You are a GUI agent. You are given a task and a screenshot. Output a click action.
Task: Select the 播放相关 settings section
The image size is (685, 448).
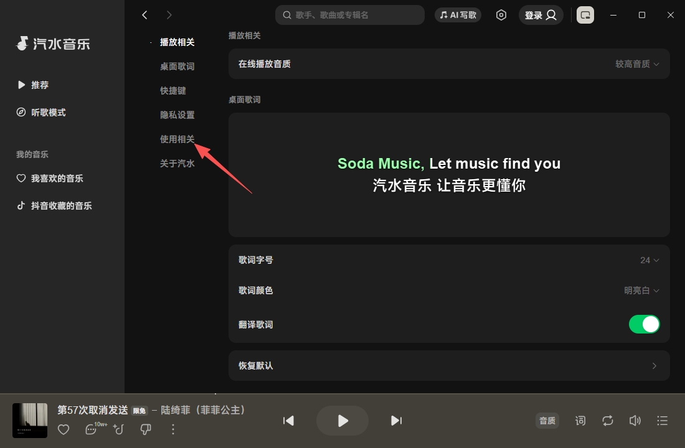pyautogui.click(x=177, y=42)
